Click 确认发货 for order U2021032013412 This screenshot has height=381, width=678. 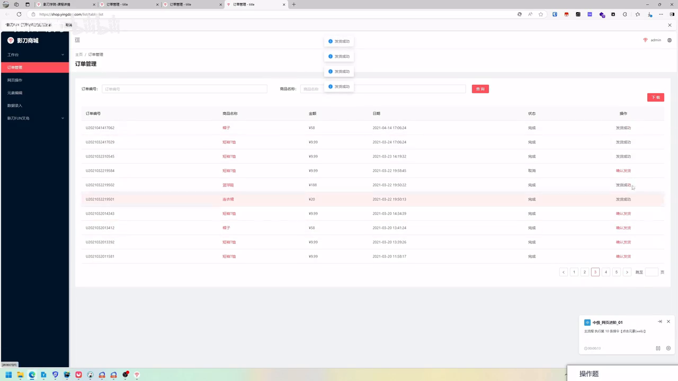click(x=623, y=228)
